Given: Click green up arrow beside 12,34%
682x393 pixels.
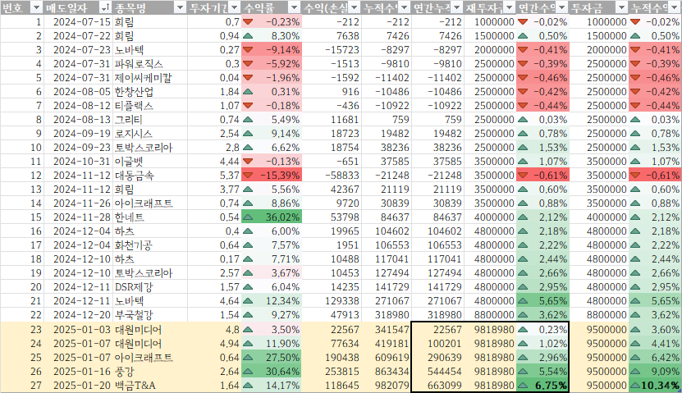Looking at the screenshot, I should [248, 301].
